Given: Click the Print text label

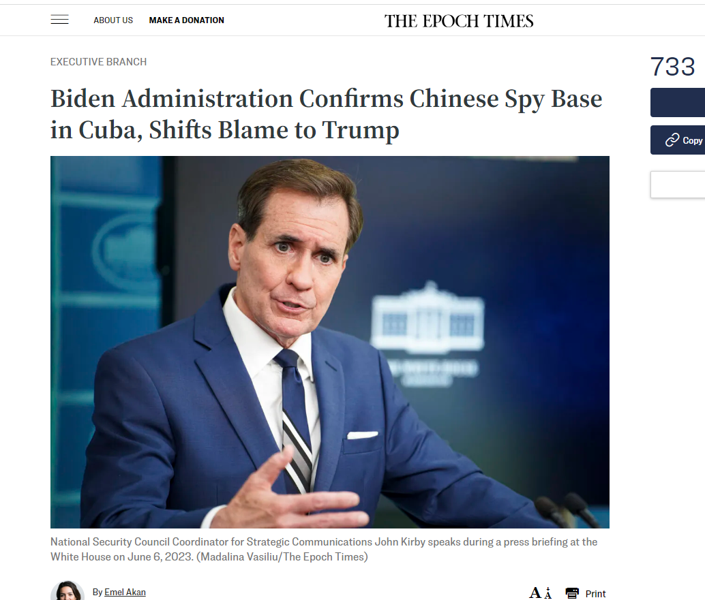Looking at the screenshot, I should coord(595,594).
